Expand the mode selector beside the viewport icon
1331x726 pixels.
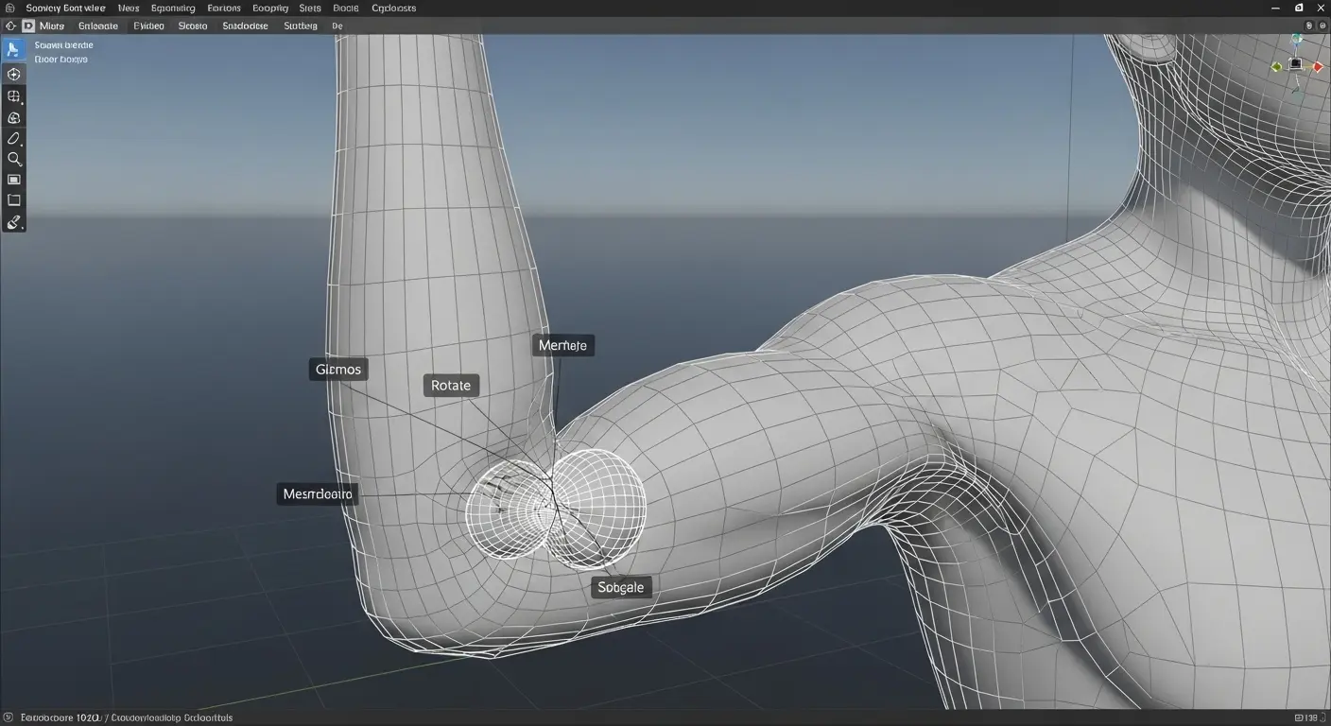(x=51, y=26)
